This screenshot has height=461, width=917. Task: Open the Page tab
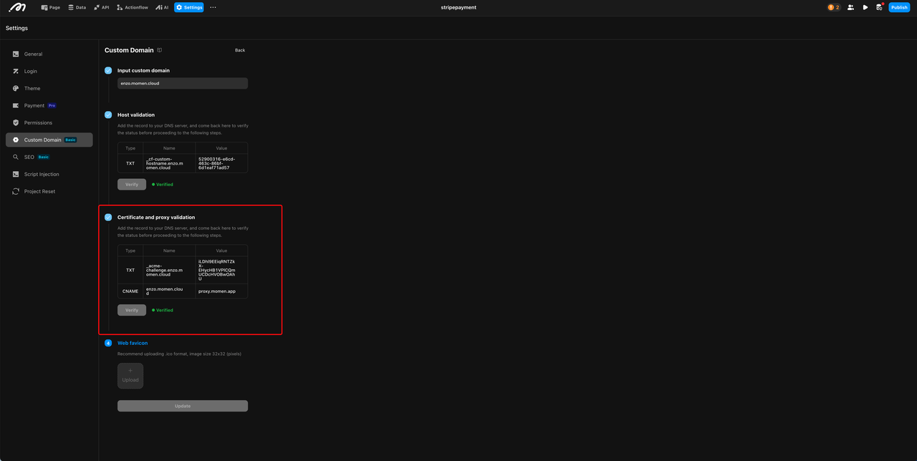point(50,7)
